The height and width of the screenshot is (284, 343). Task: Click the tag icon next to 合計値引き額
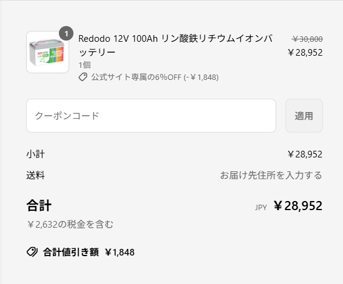pyautogui.click(x=32, y=252)
